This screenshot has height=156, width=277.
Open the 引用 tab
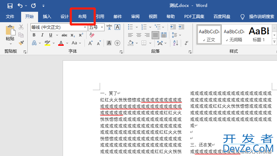tap(100, 17)
